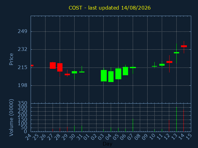Select the green volume bar for day 07
Image resolution: width=198 pixels, height=148 pixels.
pyautogui.click(x=133, y=125)
